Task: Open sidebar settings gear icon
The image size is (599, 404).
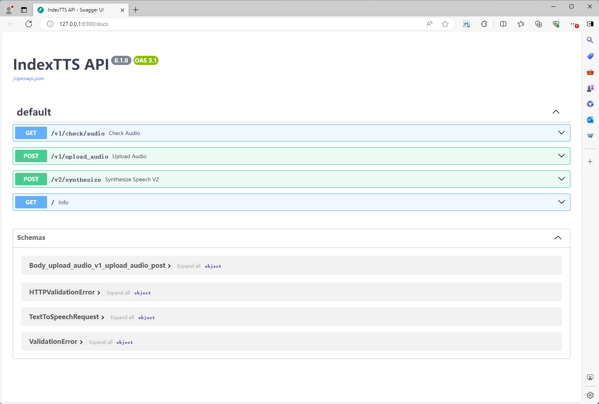Action: click(x=590, y=395)
